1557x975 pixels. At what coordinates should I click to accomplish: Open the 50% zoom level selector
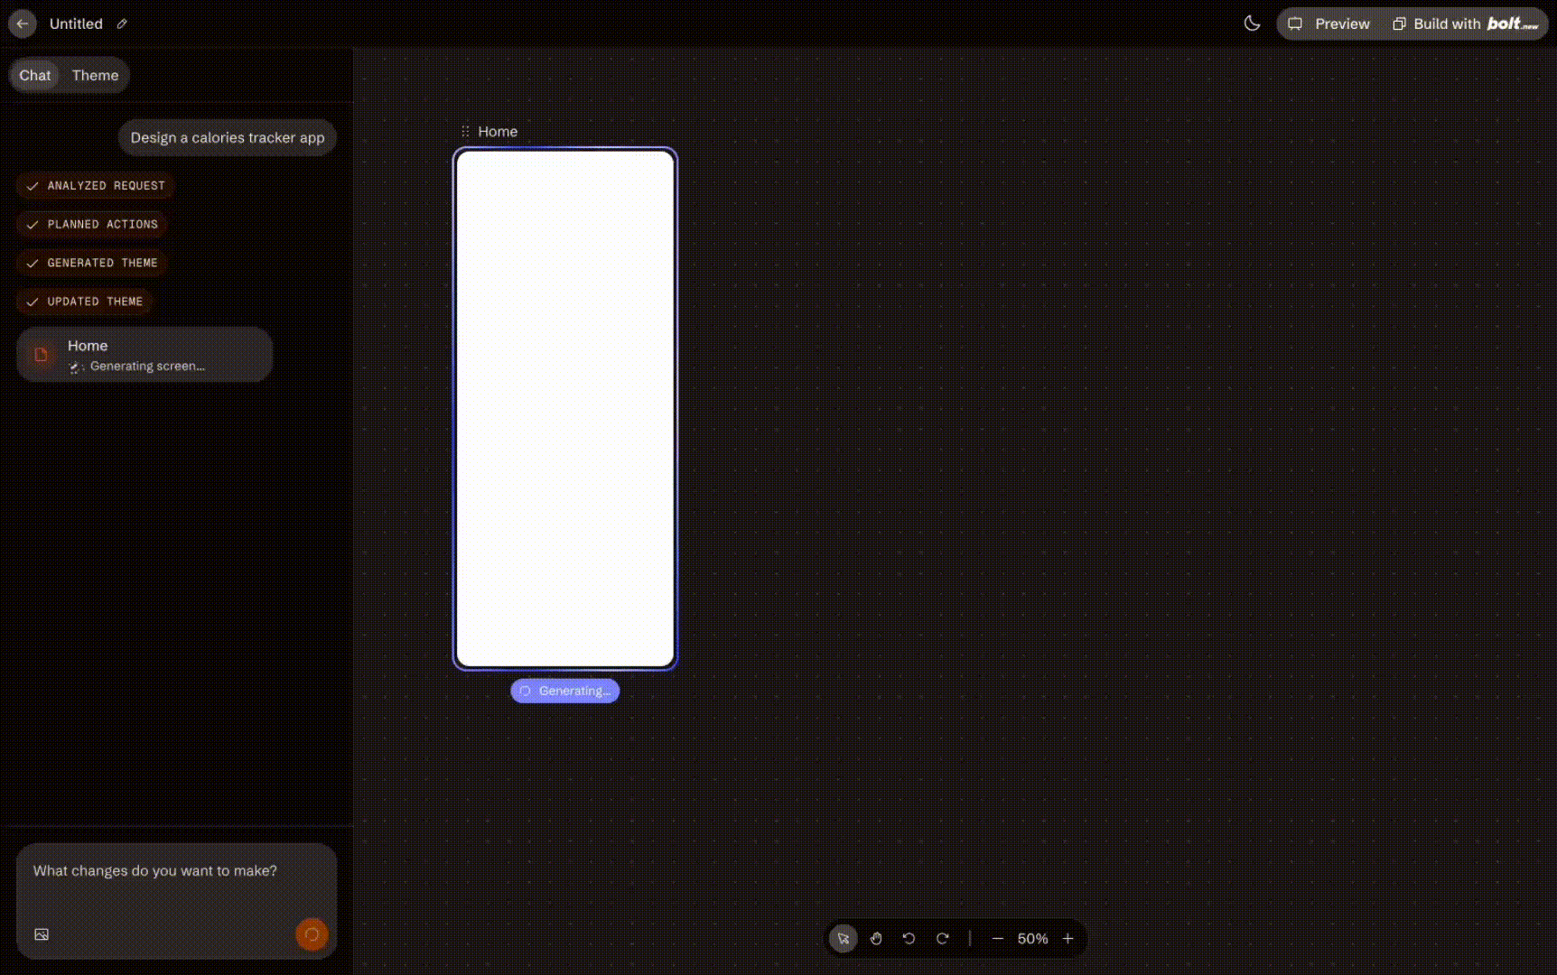(1032, 939)
